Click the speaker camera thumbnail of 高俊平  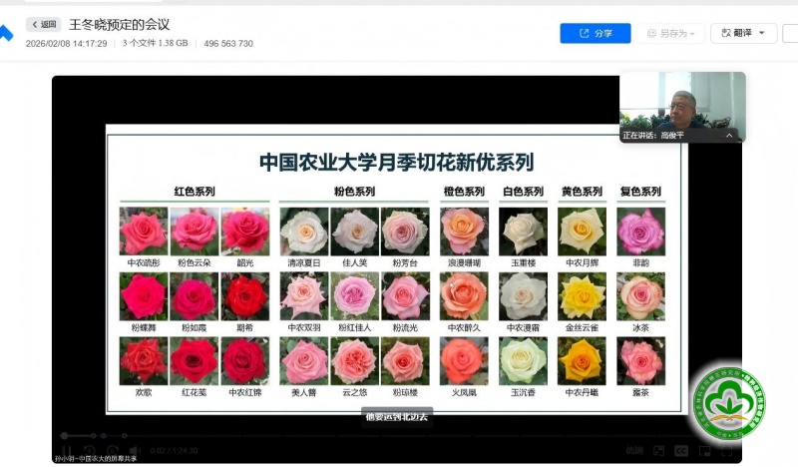682,100
